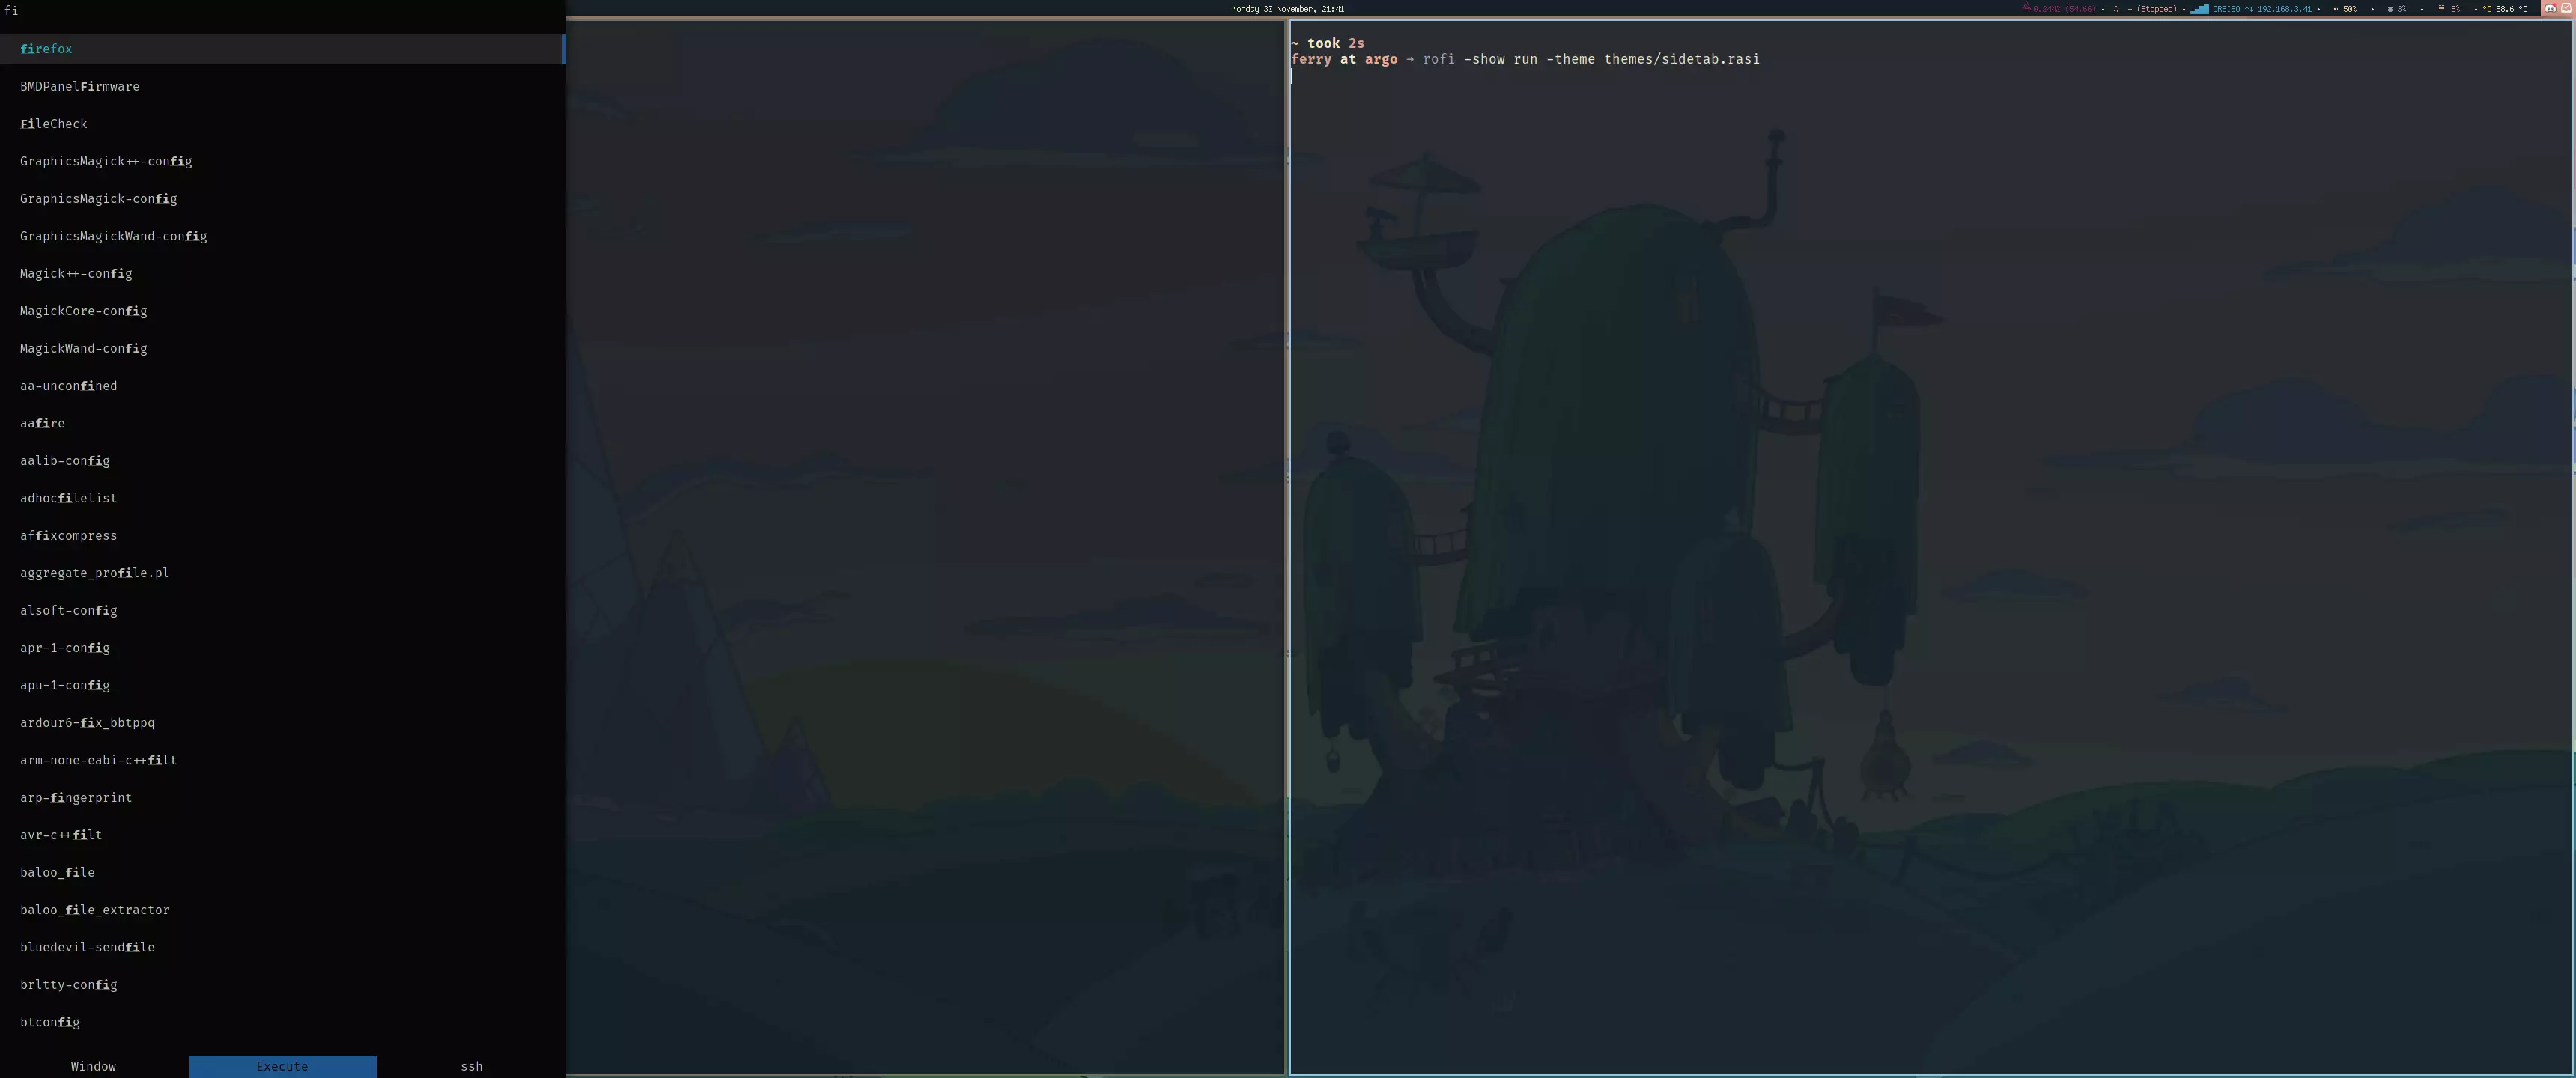This screenshot has height=1078, width=2576.
Task: Choose btconfig at list bottom
Action: pos(282,1022)
